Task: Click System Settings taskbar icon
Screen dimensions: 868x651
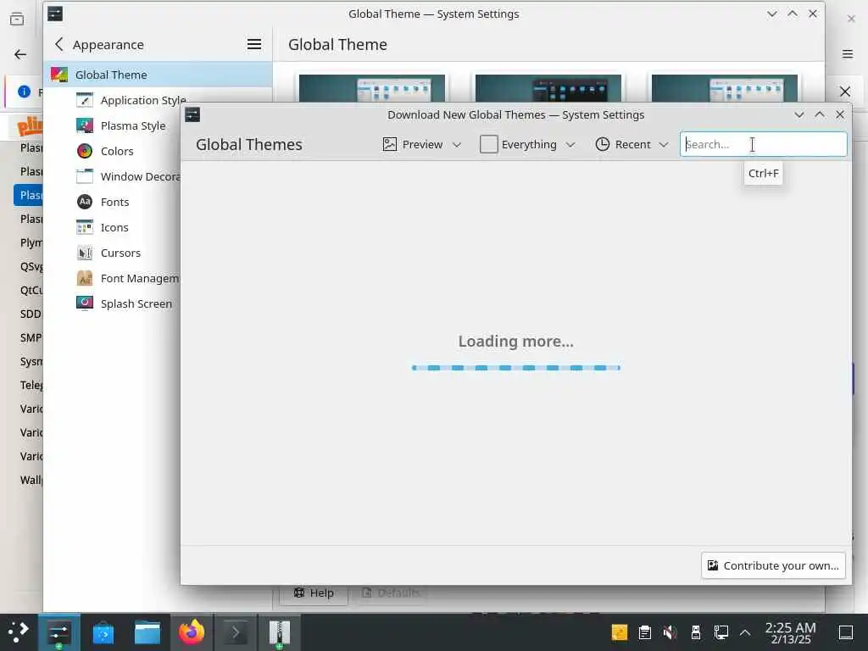Action: pyautogui.click(x=58, y=632)
